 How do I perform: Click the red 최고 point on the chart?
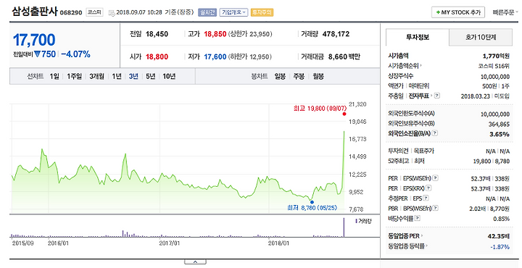[x=344, y=114]
